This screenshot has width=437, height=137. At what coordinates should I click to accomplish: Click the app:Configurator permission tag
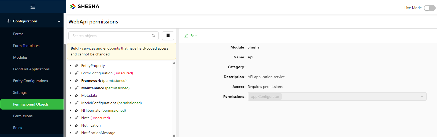pyautogui.click(x=265, y=96)
